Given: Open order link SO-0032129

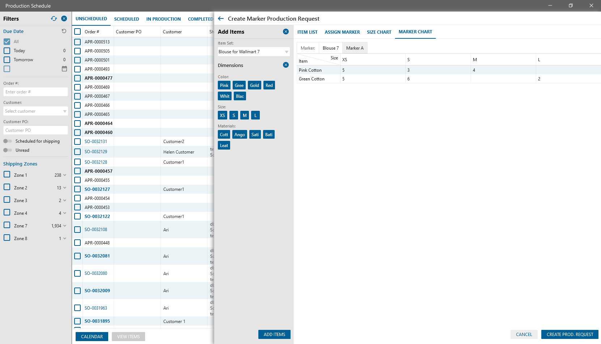Looking at the screenshot, I should tap(96, 152).
